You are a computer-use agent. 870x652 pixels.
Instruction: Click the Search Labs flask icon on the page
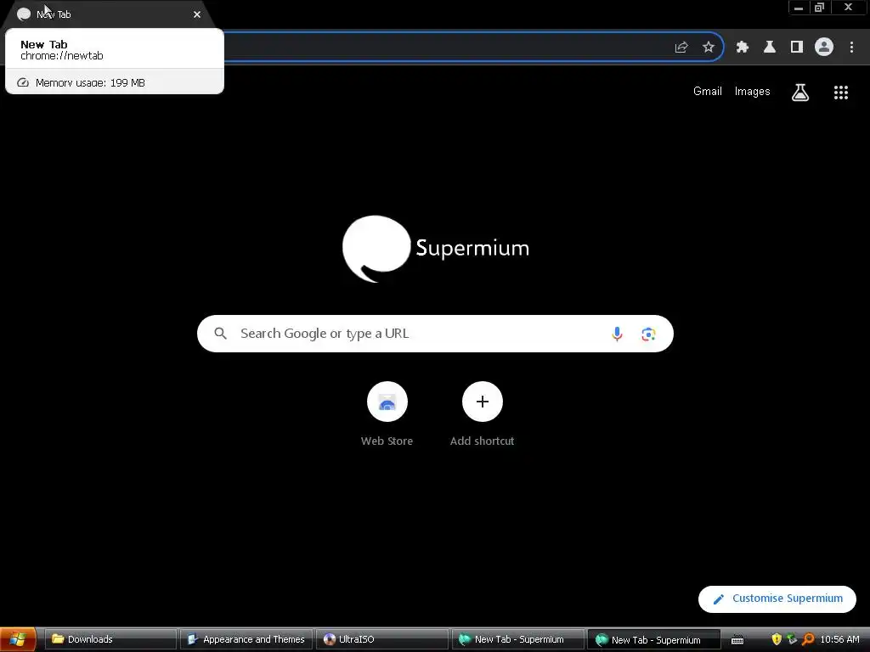800,92
